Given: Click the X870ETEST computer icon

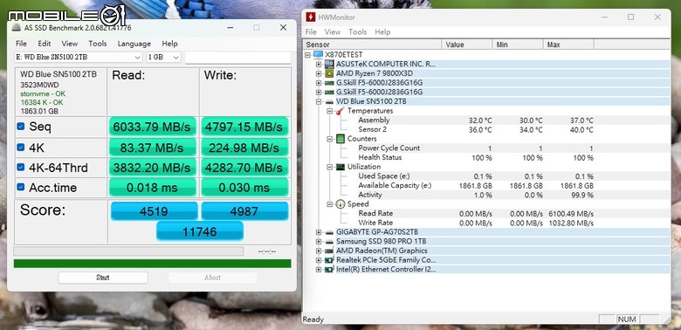Looking at the screenshot, I should click(319, 55).
